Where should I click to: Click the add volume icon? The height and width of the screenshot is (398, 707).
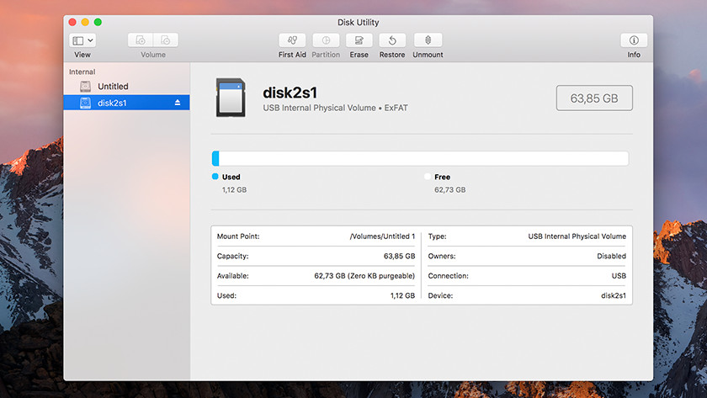click(141, 40)
